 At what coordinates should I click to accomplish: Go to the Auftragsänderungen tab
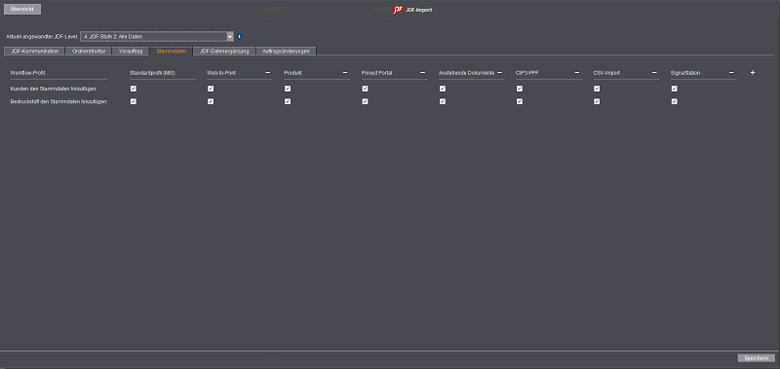pos(286,52)
